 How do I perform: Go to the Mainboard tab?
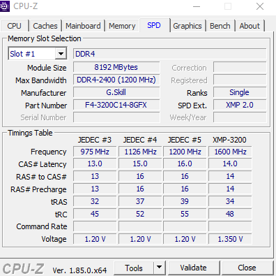pos(83,26)
